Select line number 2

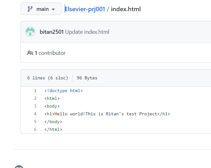(35, 99)
